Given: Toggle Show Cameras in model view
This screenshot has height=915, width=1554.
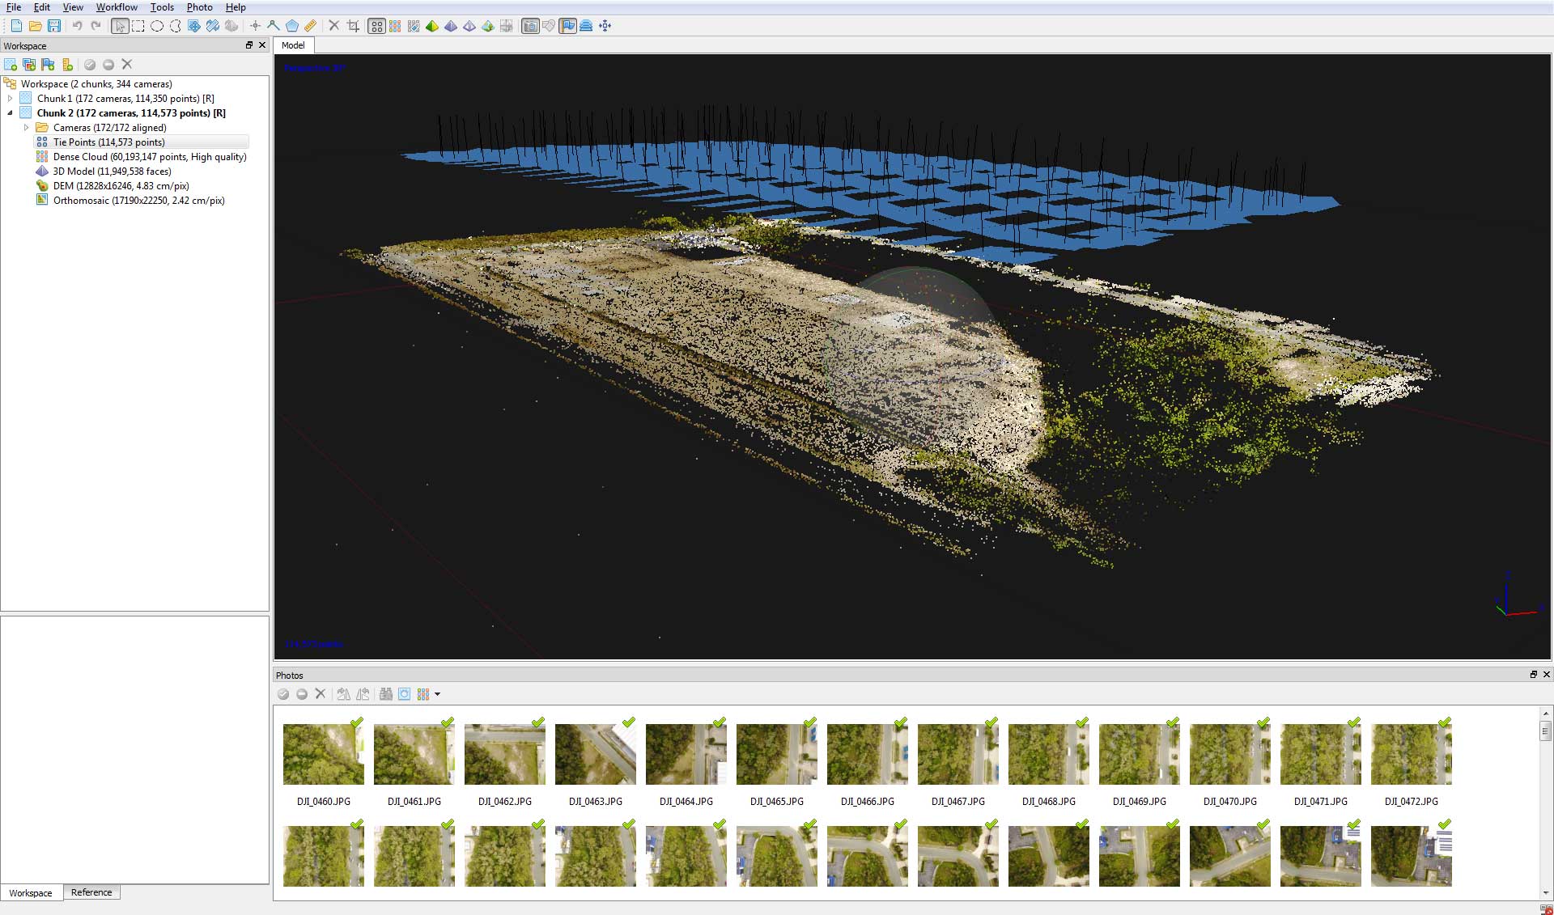Looking at the screenshot, I should coord(530,26).
